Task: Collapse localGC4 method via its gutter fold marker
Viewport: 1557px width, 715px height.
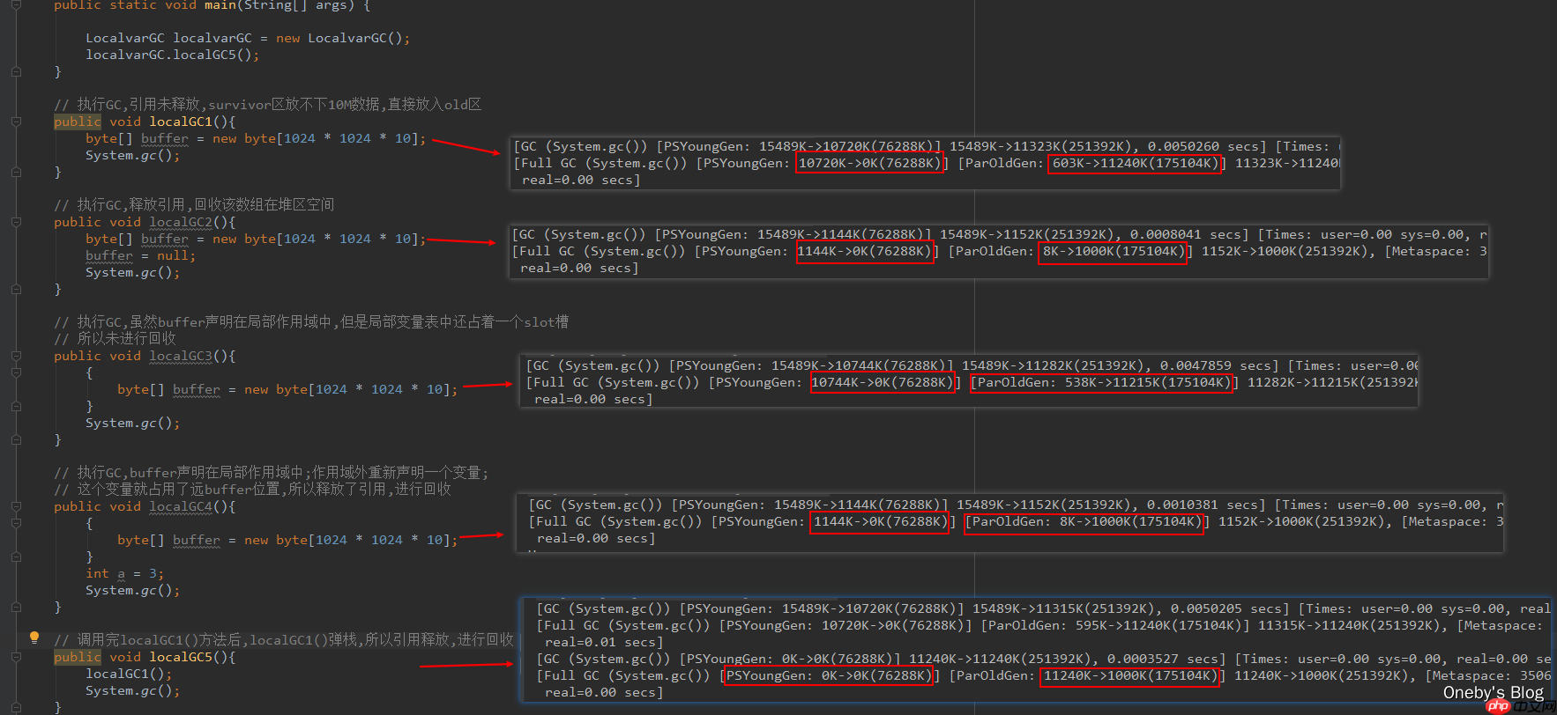Action: [16, 506]
